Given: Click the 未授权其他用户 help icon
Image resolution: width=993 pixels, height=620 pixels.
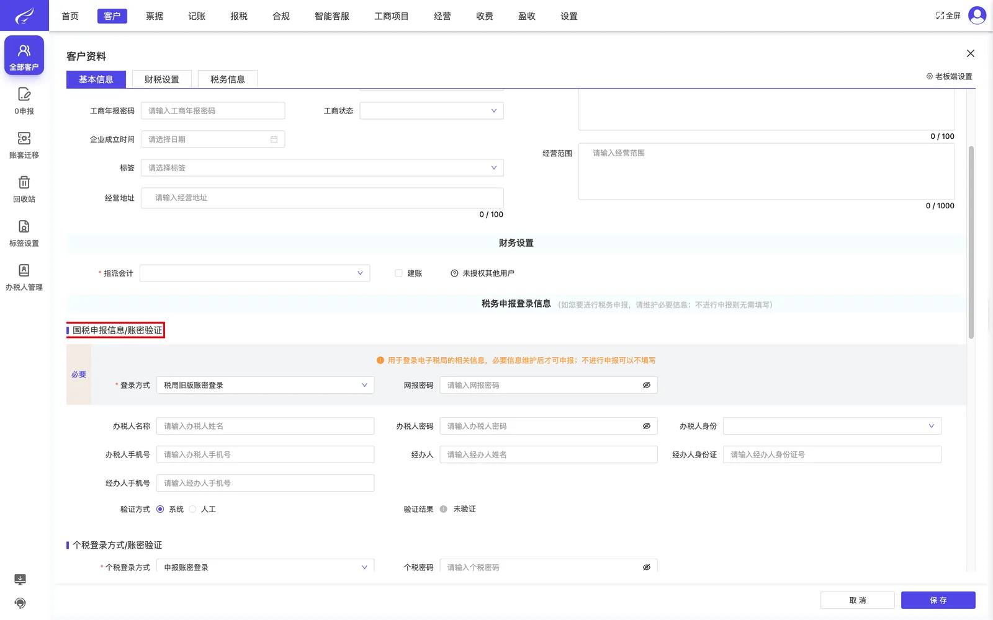Looking at the screenshot, I should (x=454, y=273).
